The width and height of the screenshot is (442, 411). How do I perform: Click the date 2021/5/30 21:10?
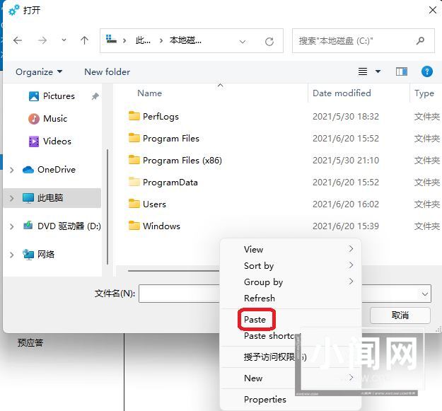(346, 161)
